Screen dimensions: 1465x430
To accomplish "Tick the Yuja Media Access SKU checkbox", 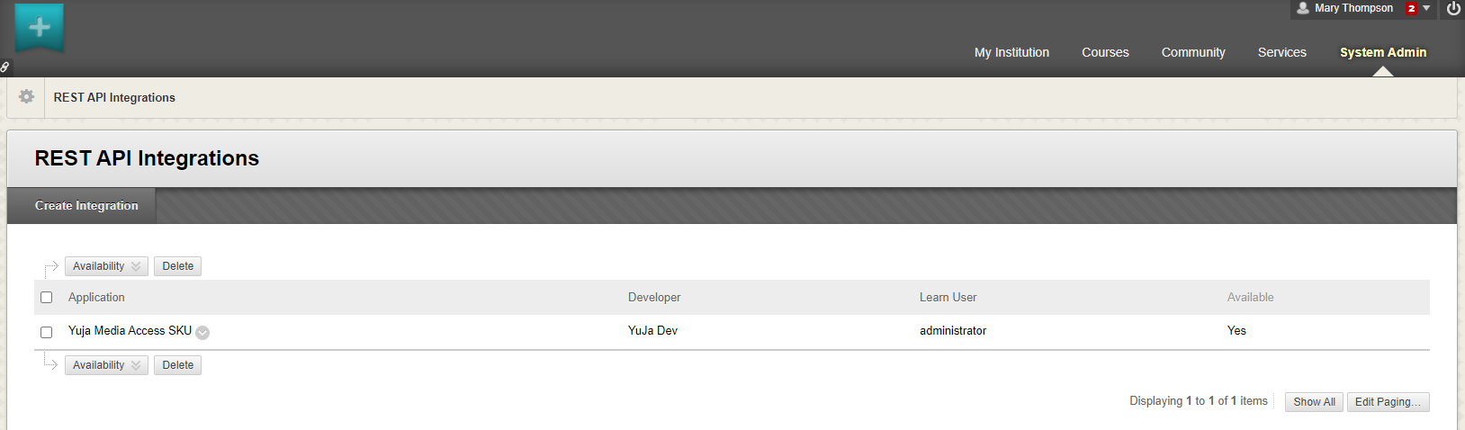I will [x=47, y=332].
